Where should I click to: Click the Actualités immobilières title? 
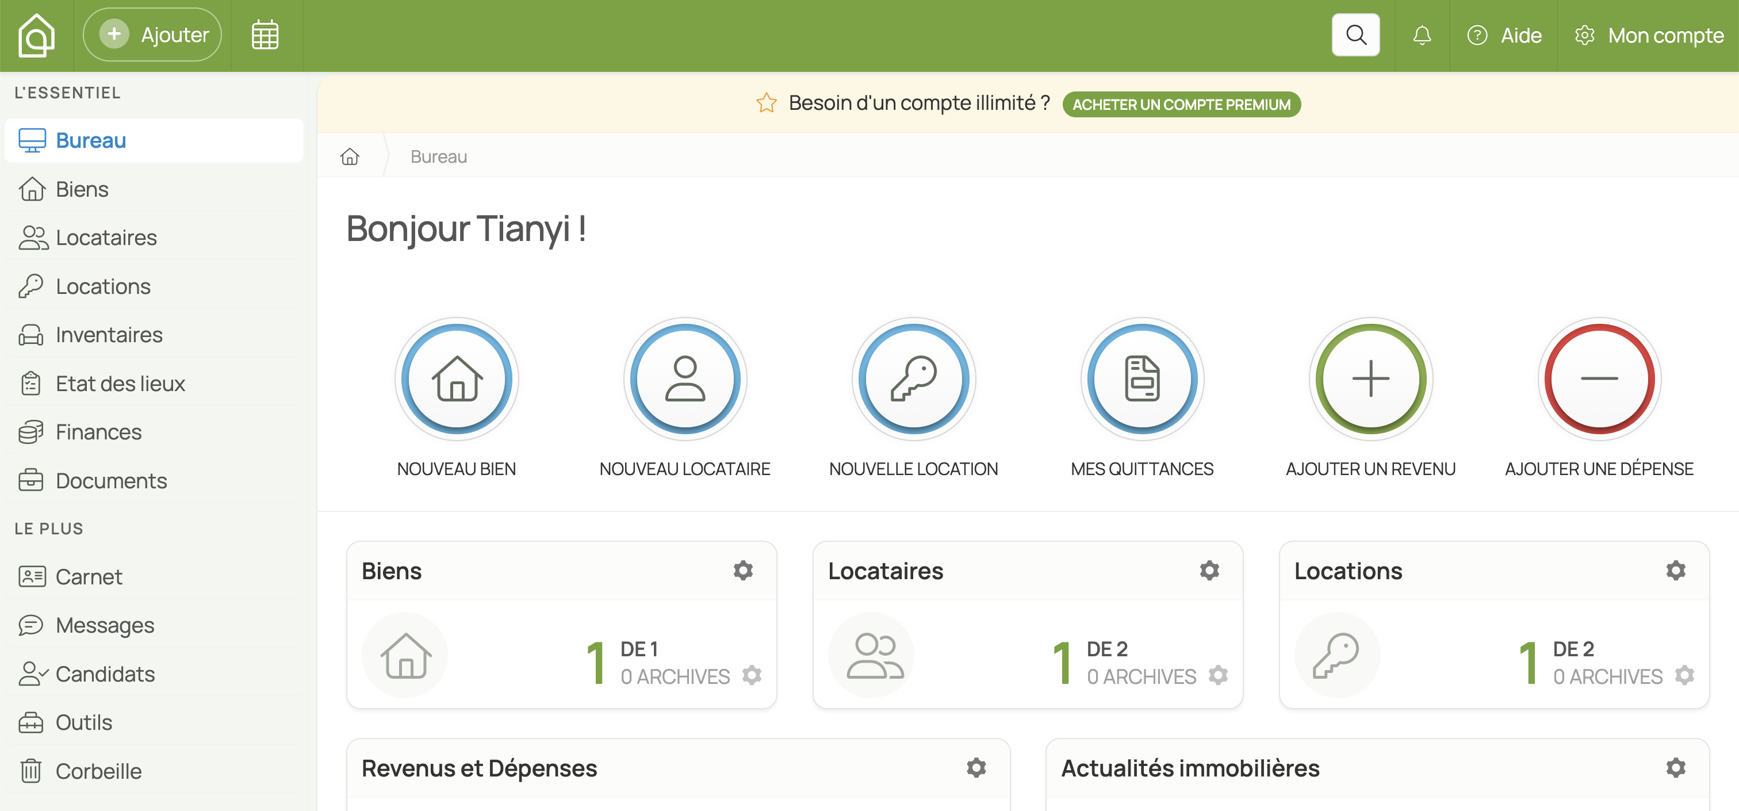[1190, 768]
